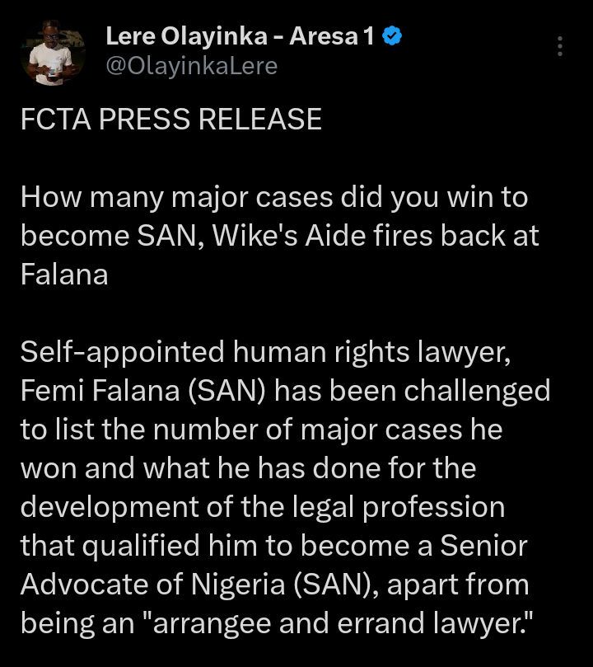Viewport: 593px width, 667px height.
Task: Click the line "become SAN, Wike's Aide fires back at"
Action: (x=280, y=236)
